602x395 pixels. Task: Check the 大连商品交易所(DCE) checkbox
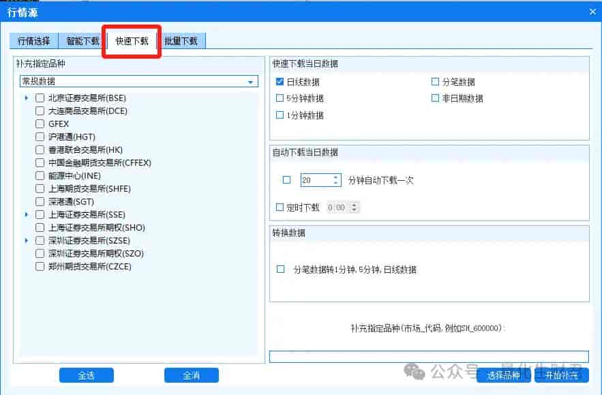coord(40,111)
